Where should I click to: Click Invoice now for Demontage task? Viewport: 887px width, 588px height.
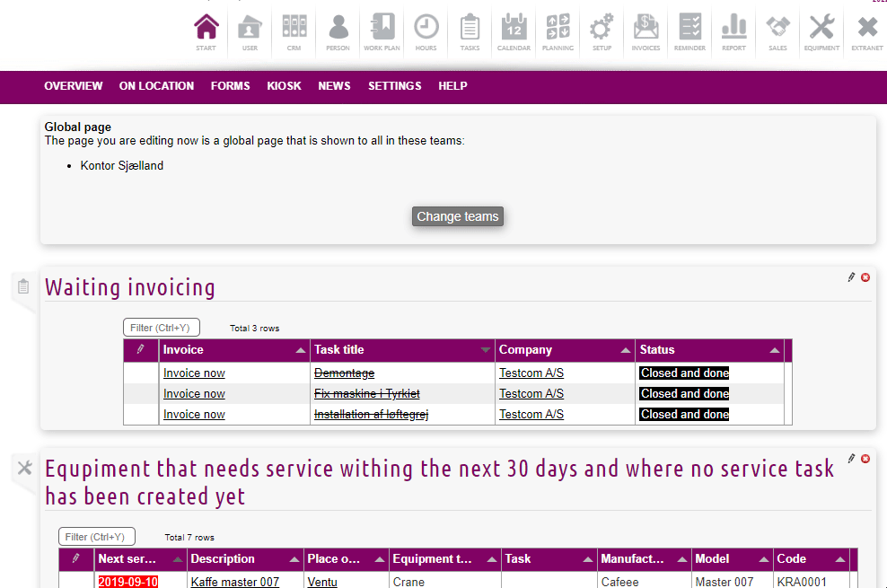tap(194, 373)
